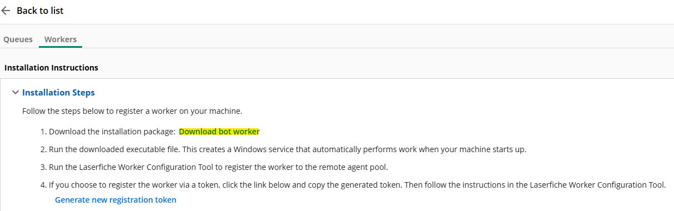Click the list number '1.' marker

tap(44, 132)
